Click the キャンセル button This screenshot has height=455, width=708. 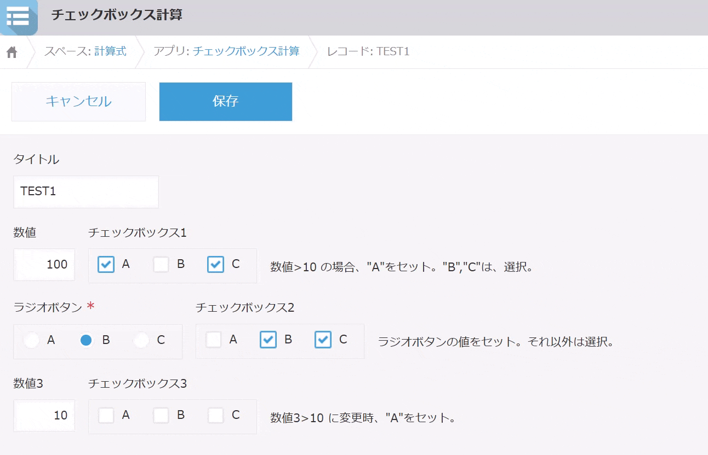[x=78, y=102]
